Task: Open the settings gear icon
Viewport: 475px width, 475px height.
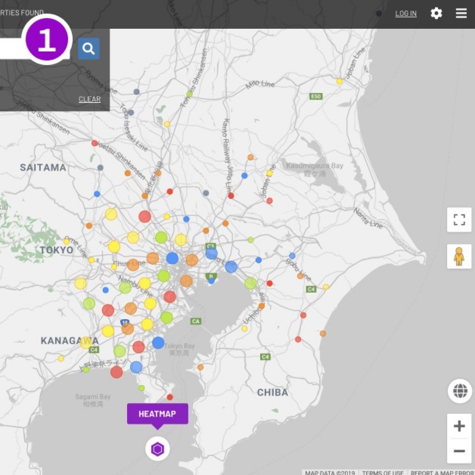Action: 436,13
